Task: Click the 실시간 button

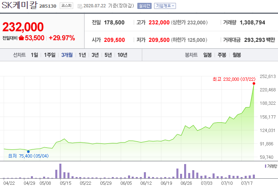Action: pos(144,6)
